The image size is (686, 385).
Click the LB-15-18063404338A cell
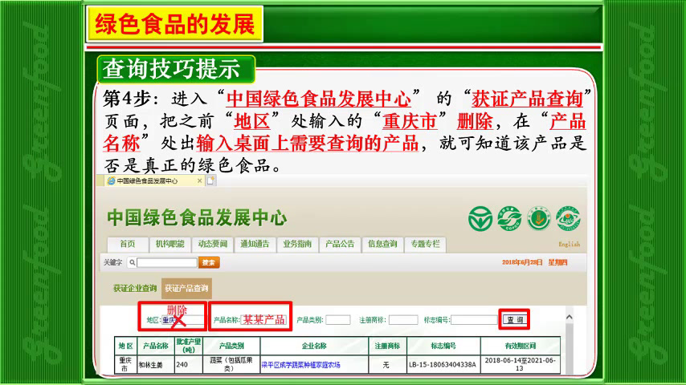point(443,365)
